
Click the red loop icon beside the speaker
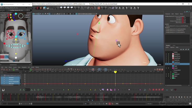pos(110,104)
